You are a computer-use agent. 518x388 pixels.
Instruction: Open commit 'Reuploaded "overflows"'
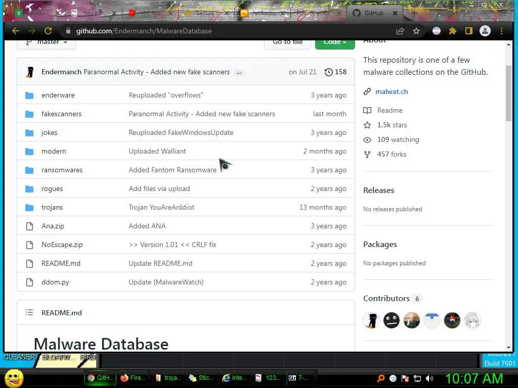[x=166, y=95]
